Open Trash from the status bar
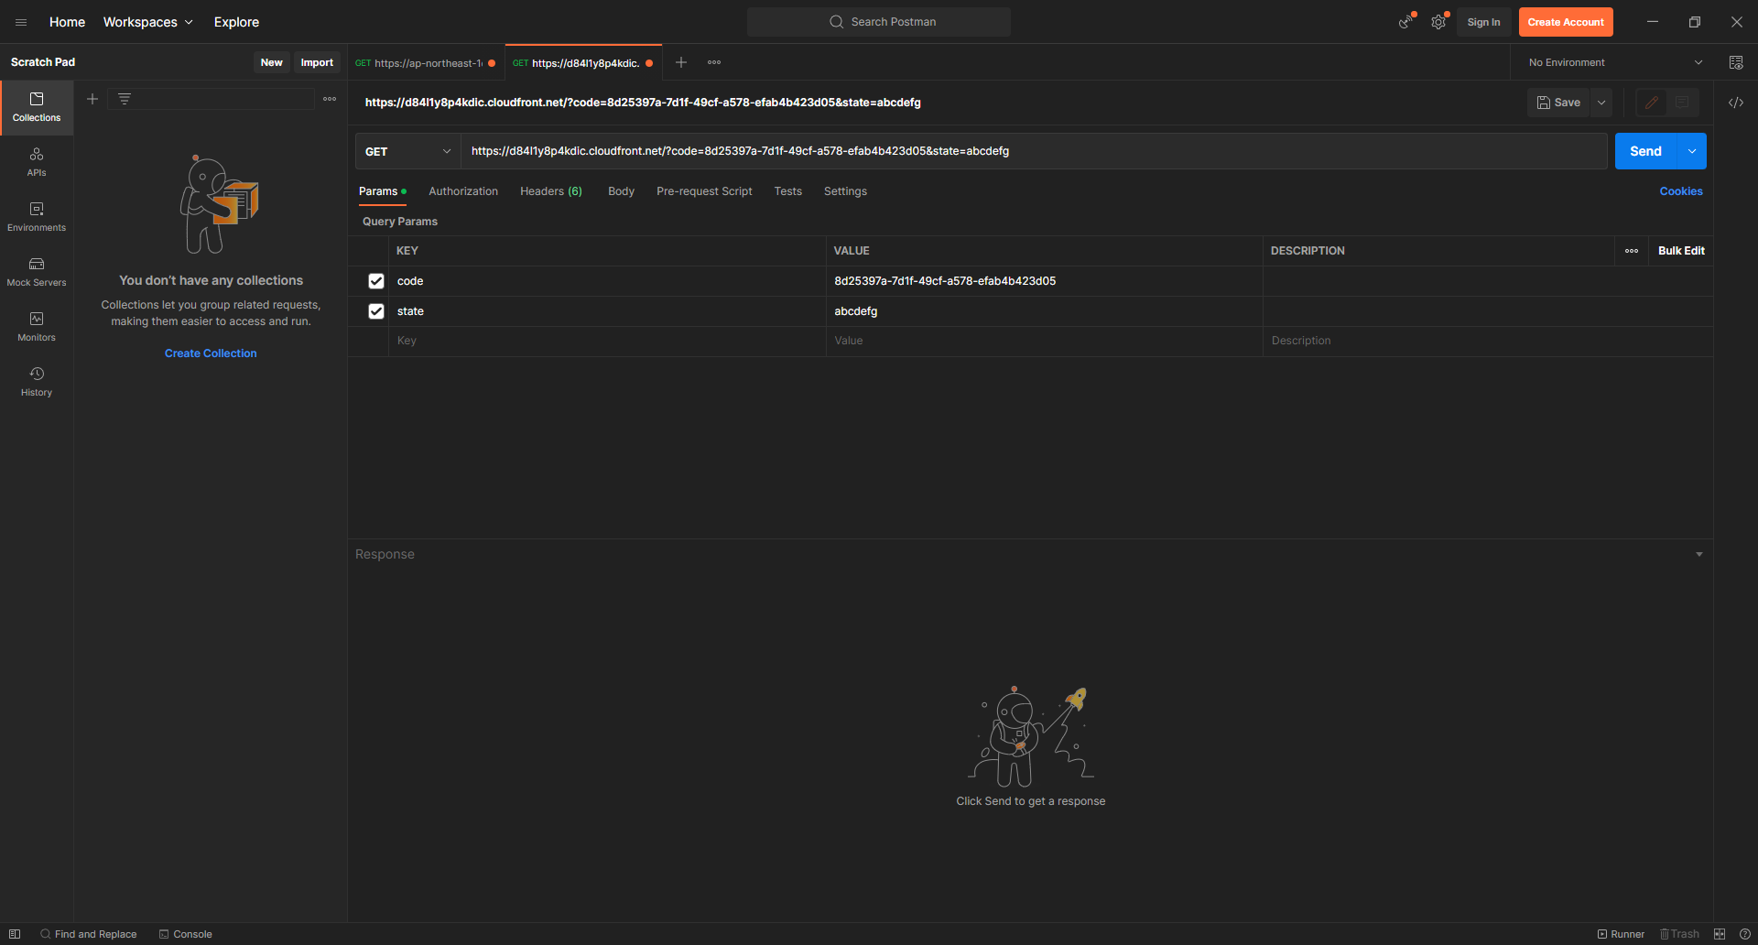Image resolution: width=1758 pixels, height=945 pixels. (1679, 934)
